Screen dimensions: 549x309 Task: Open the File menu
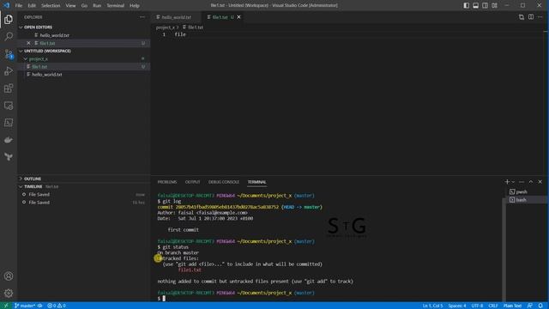point(19,6)
